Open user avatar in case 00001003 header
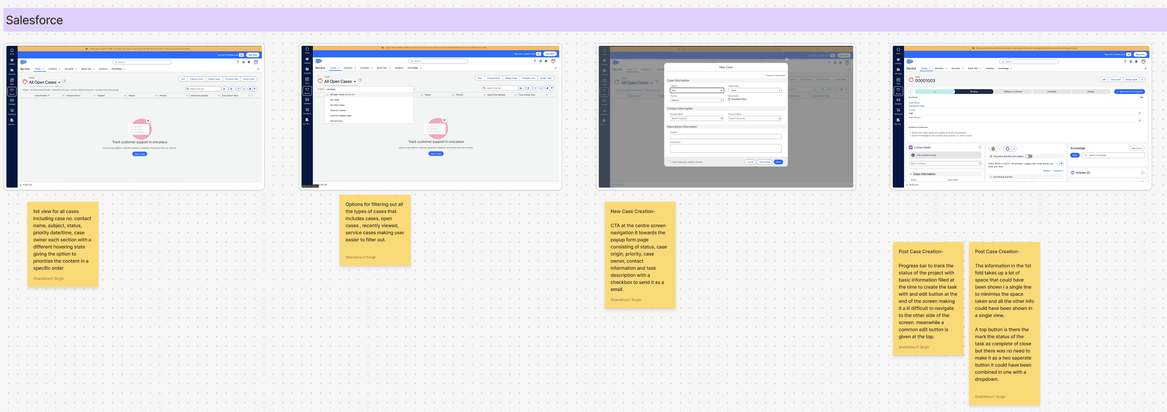1167x412 pixels. tap(1143, 61)
